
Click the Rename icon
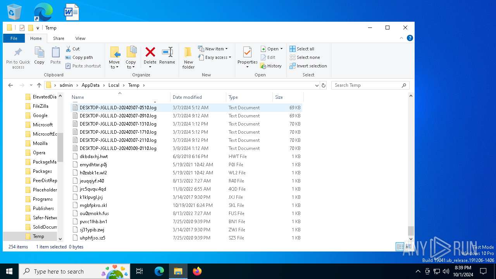167,55
